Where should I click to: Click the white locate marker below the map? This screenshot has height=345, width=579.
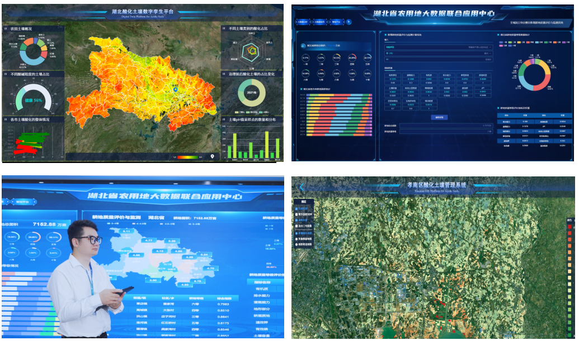[x=212, y=157]
